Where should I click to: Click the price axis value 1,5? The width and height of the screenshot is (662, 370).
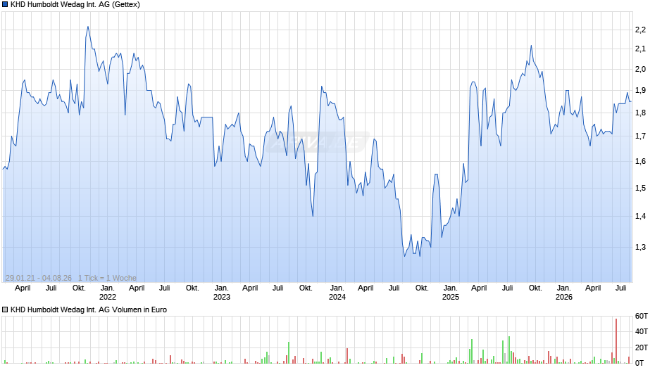[x=640, y=188]
